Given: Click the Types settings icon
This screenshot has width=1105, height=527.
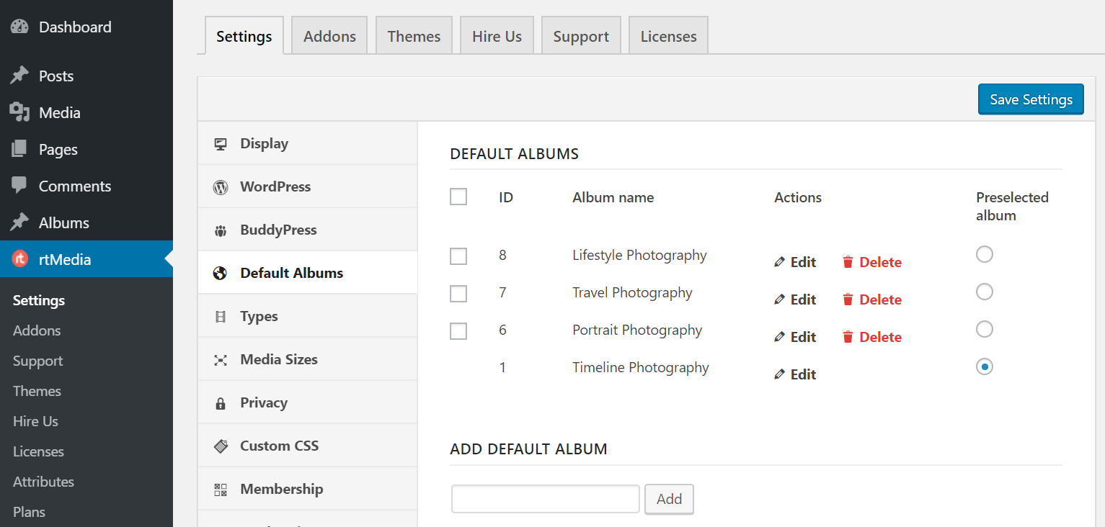Looking at the screenshot, I should (x=220, y=315).
